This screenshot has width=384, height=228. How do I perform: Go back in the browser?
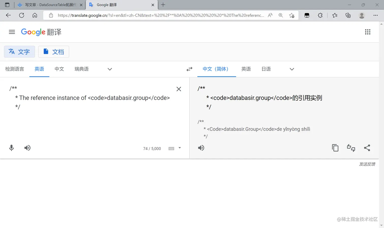pos(8,15)
